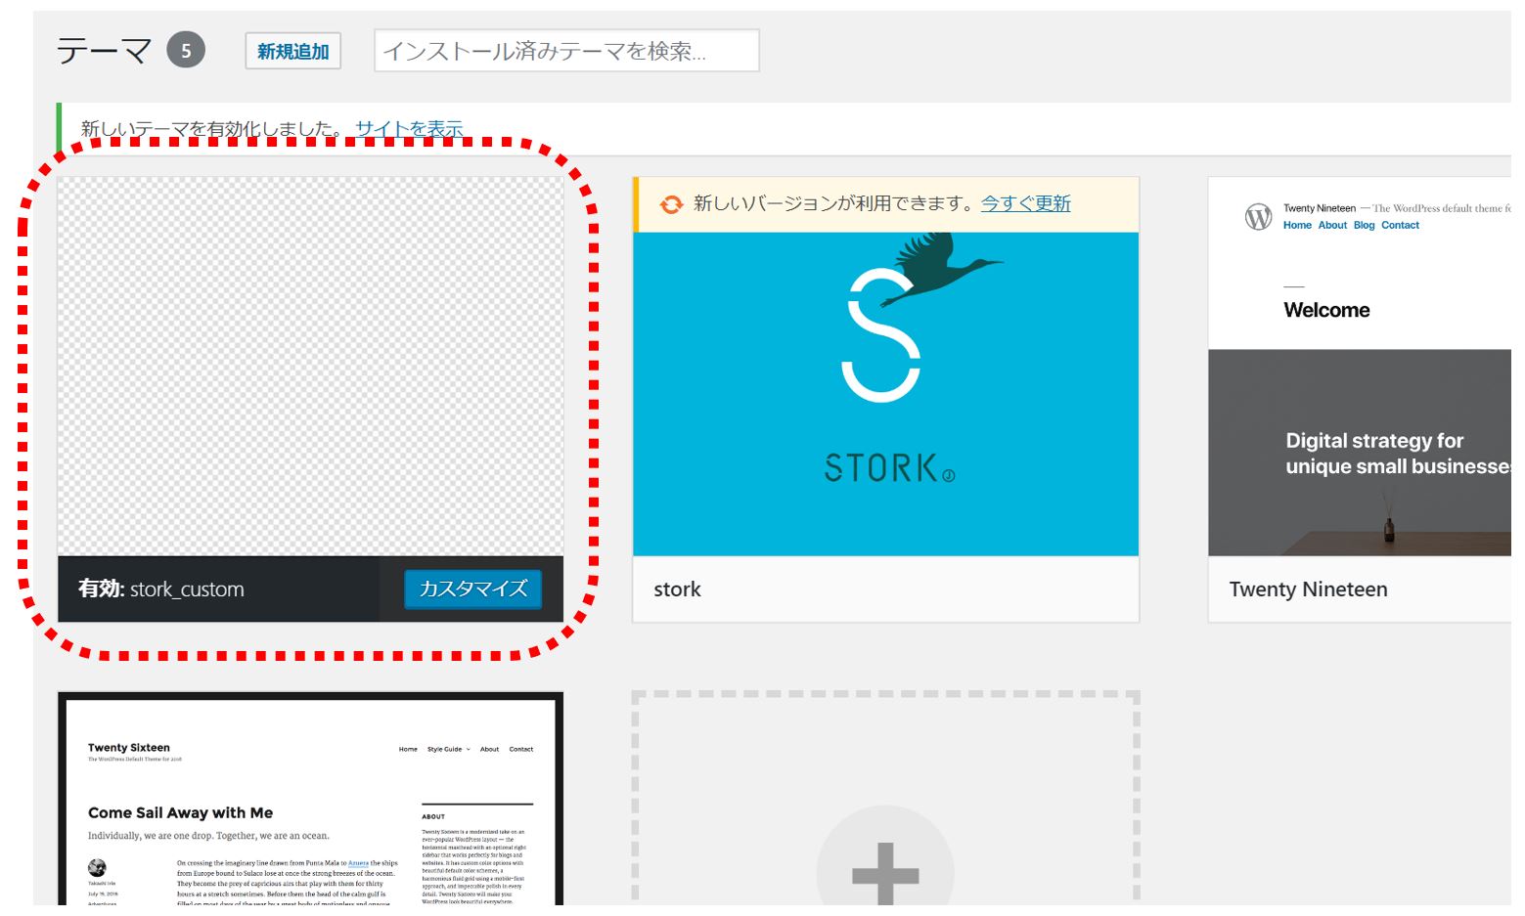Image resolution: width=1525 pixels, height=916 pixels.
Task: Focus the installed themes search field
Action: (566, 51)
